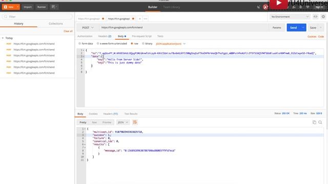Click the Sign In button
This screenshot has height=184, width=328.
click(x=319, y=7)
